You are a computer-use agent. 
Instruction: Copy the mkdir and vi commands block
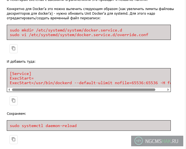(x=14, y=49)
